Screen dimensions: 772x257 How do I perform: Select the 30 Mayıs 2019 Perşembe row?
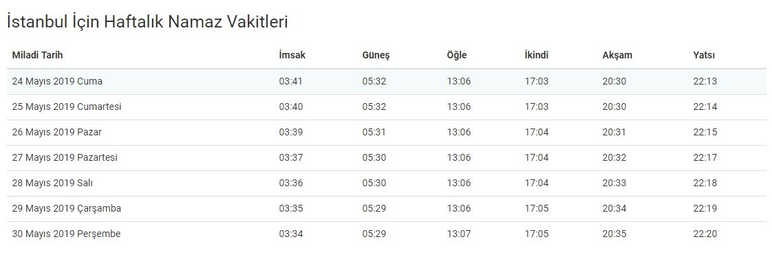click(x=387, y=234)
